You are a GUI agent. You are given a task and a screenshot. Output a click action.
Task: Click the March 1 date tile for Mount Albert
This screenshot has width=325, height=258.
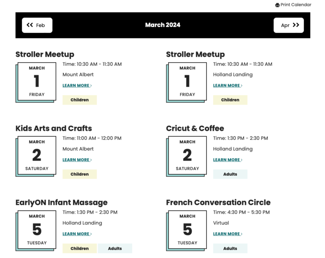(36, 82)
